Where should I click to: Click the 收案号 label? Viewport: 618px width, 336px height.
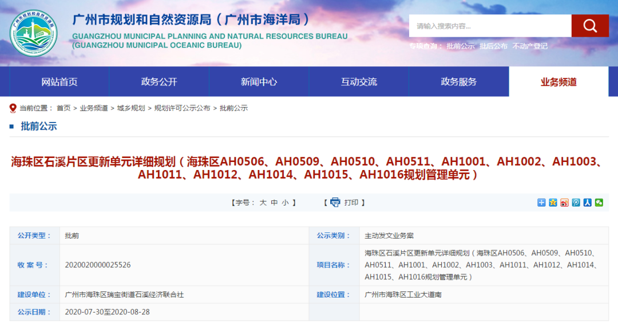[33, 265]
